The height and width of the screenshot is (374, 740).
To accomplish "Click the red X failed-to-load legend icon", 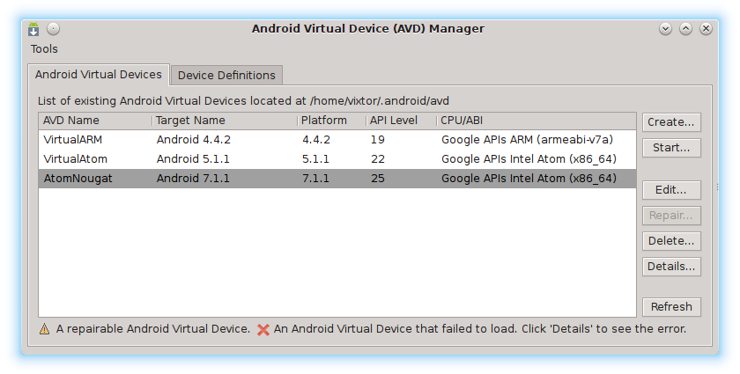I will [263, 330].
